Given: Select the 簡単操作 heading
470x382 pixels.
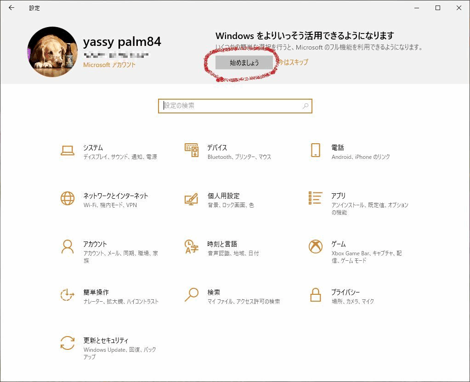Looking at the screenshot, I should (x=96, y=292).
